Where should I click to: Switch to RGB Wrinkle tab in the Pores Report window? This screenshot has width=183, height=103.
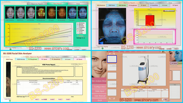point(21,59)
